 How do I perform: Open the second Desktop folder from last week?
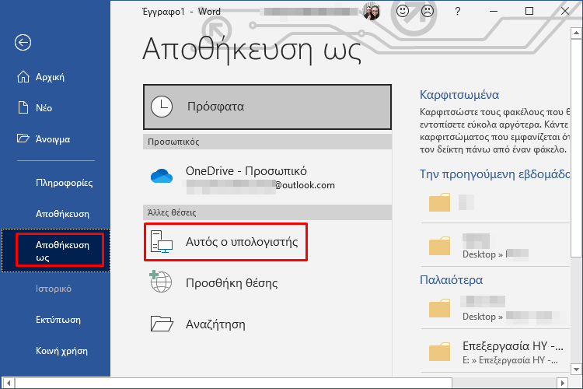pos(495,245)
